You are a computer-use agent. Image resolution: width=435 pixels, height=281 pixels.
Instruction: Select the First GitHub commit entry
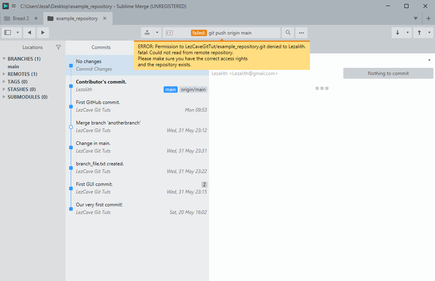pyautogui.click(x=137, y=106)
